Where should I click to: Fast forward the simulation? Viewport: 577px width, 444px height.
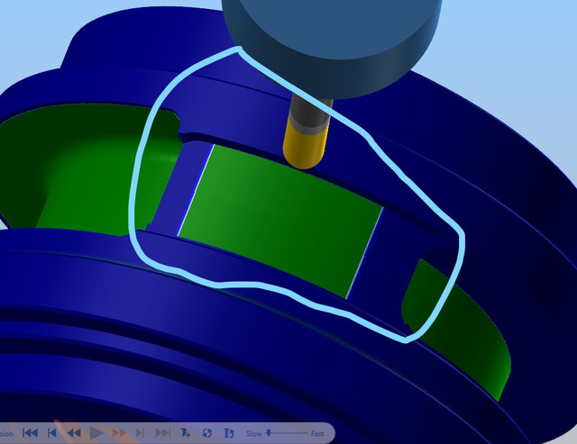(118, 433)
